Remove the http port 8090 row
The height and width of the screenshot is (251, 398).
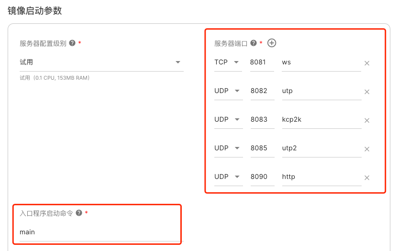pyautogui.click(x=367, y=178)
